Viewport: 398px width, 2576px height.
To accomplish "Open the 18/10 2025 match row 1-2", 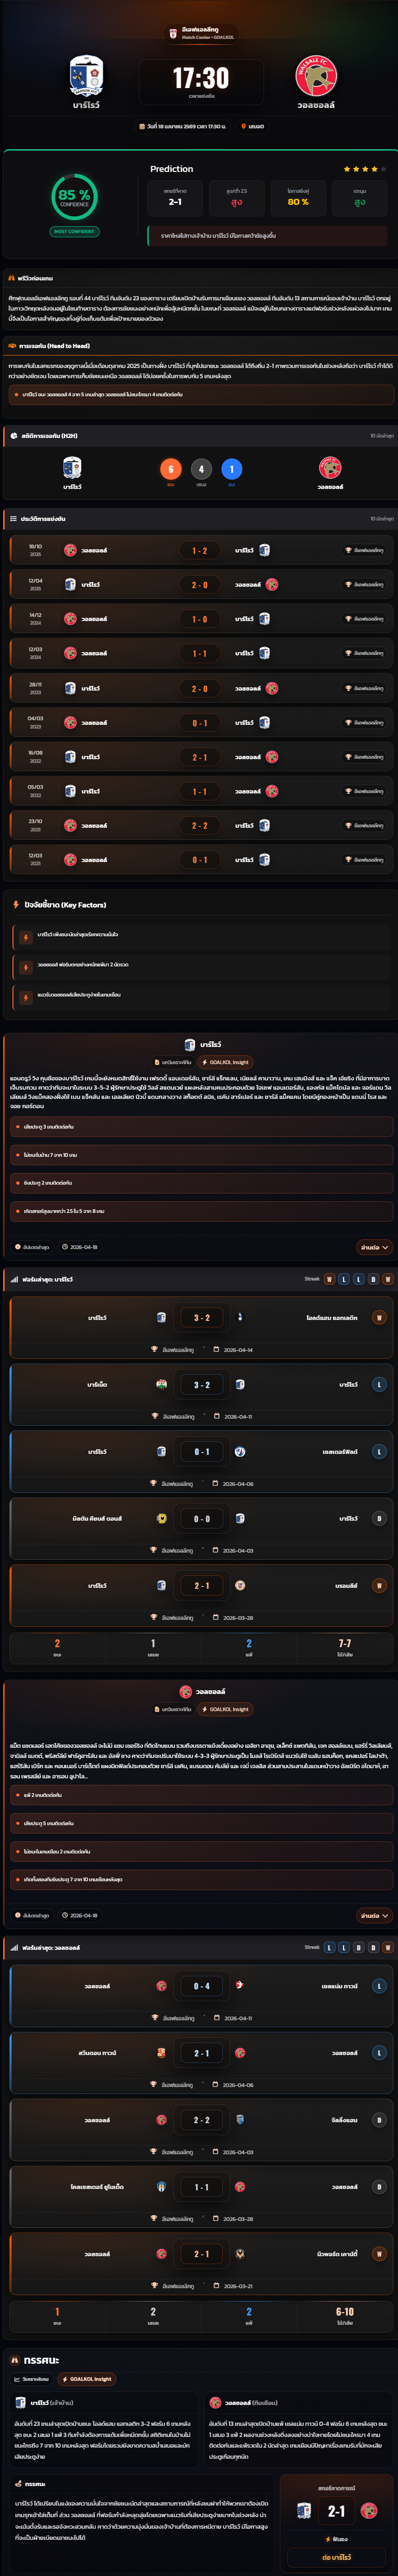I will click(200, 550).
